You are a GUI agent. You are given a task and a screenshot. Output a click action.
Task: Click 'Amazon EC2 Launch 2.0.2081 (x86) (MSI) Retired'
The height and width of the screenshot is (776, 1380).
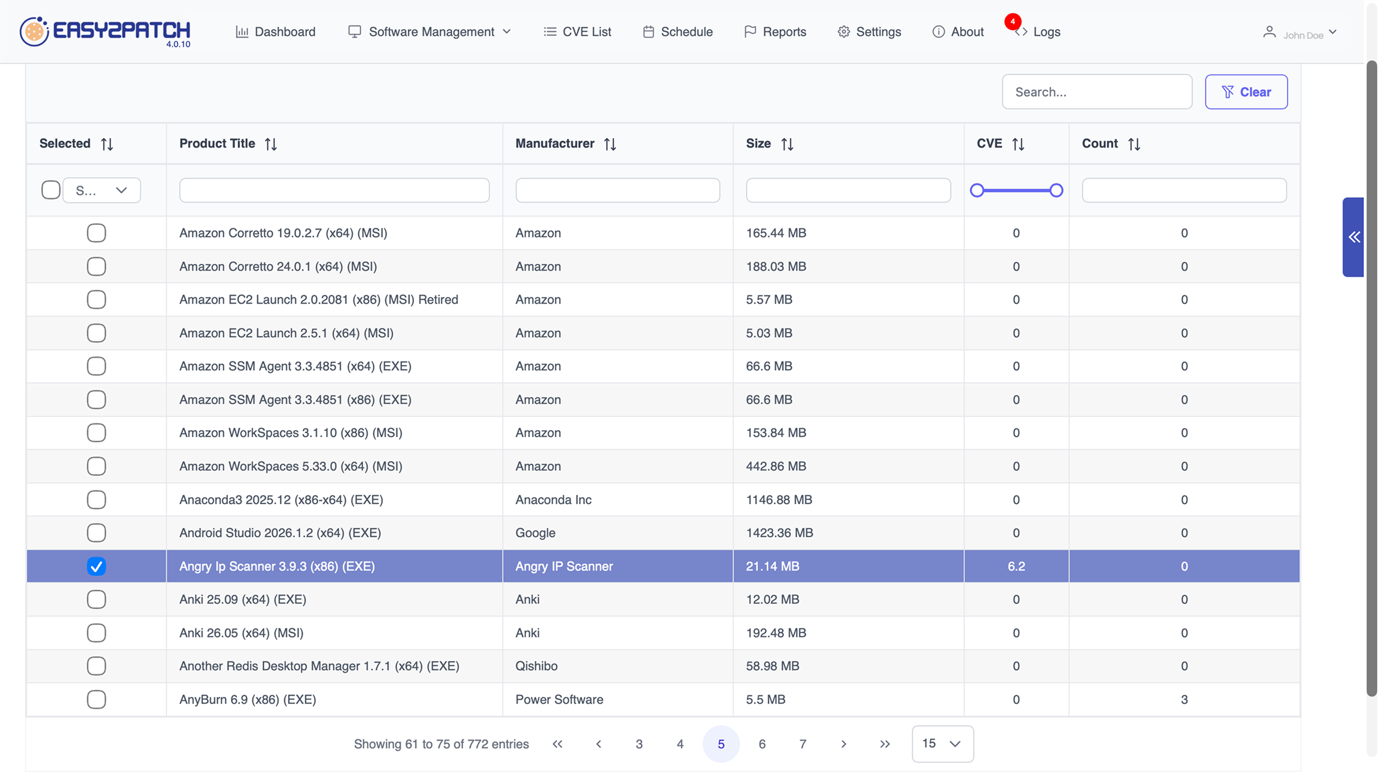319,300
